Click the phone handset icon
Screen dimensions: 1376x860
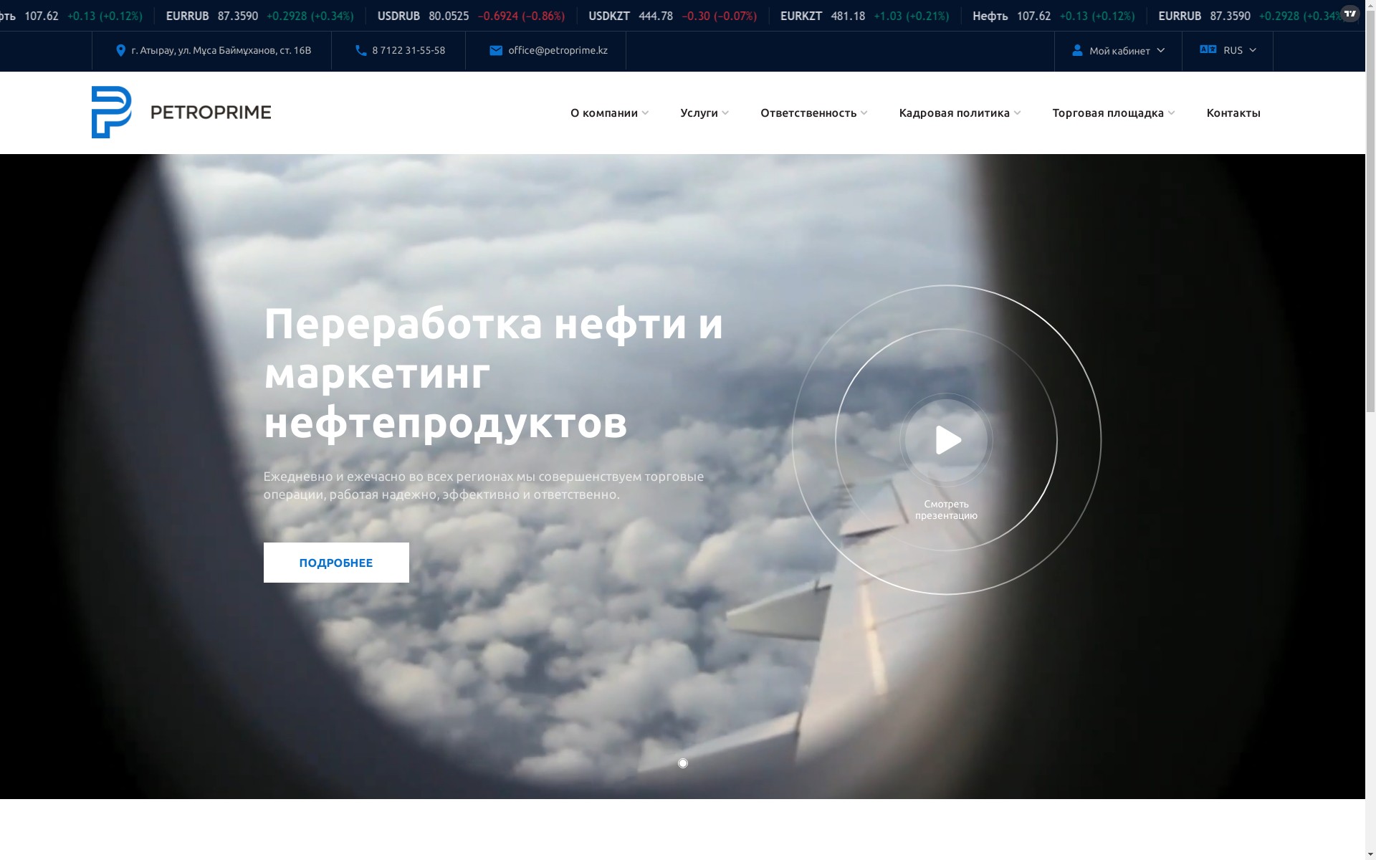click(x=360, y=50)
